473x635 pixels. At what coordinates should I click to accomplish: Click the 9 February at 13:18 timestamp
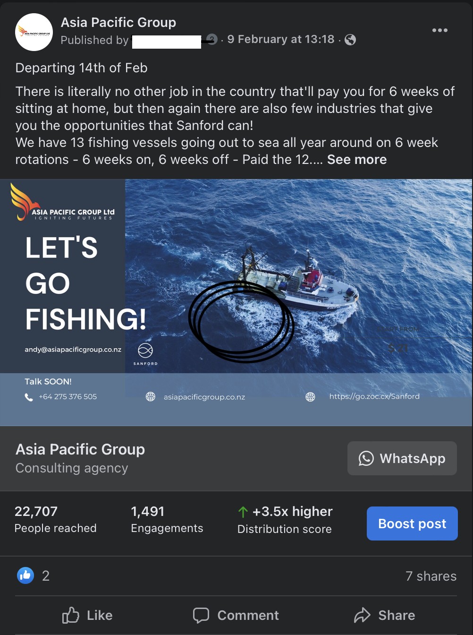281,39
